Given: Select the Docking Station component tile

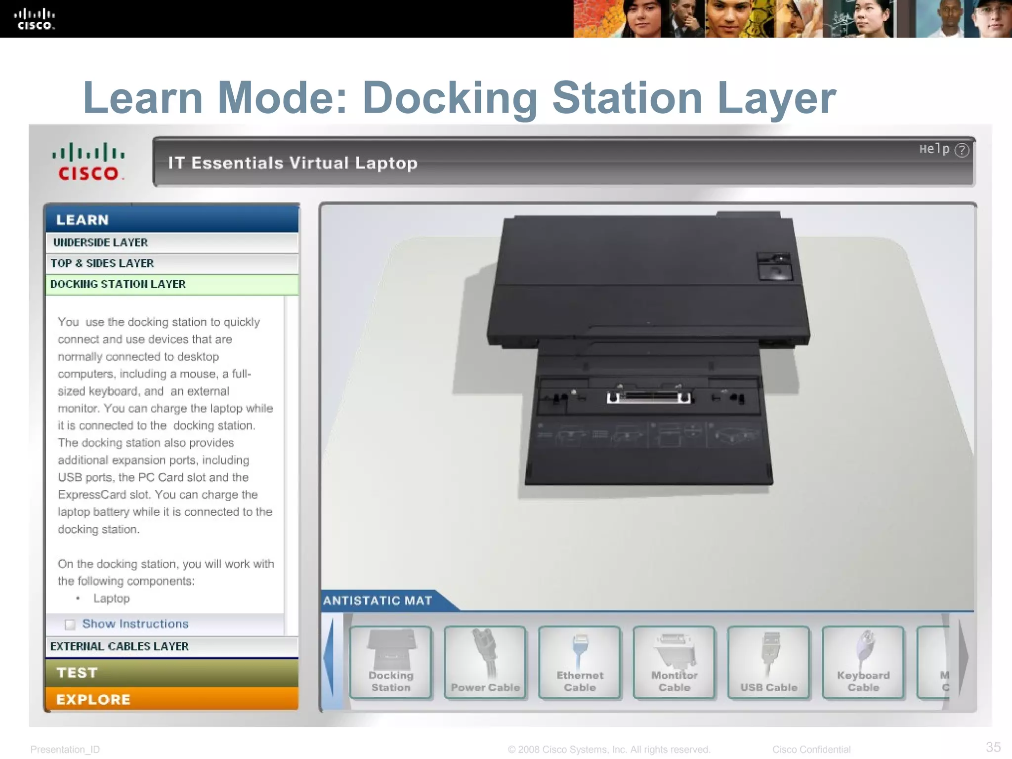Looking at the screenshot, I should coord(390,662).
